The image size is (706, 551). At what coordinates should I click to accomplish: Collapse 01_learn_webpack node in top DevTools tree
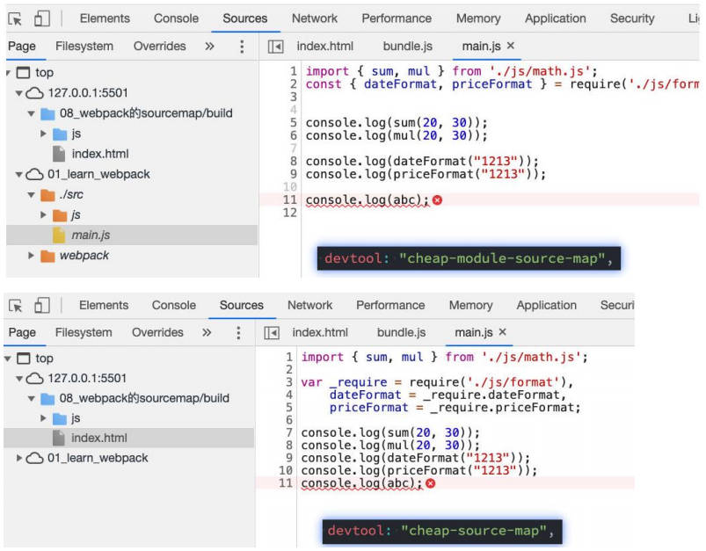pyautogui.click(x=19, y=174)
